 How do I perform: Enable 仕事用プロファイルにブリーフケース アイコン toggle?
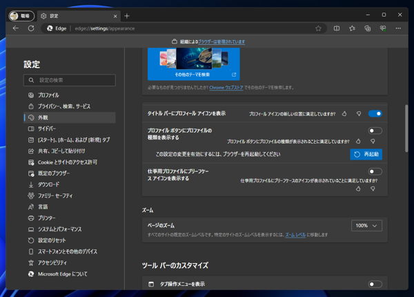(375, 171)
